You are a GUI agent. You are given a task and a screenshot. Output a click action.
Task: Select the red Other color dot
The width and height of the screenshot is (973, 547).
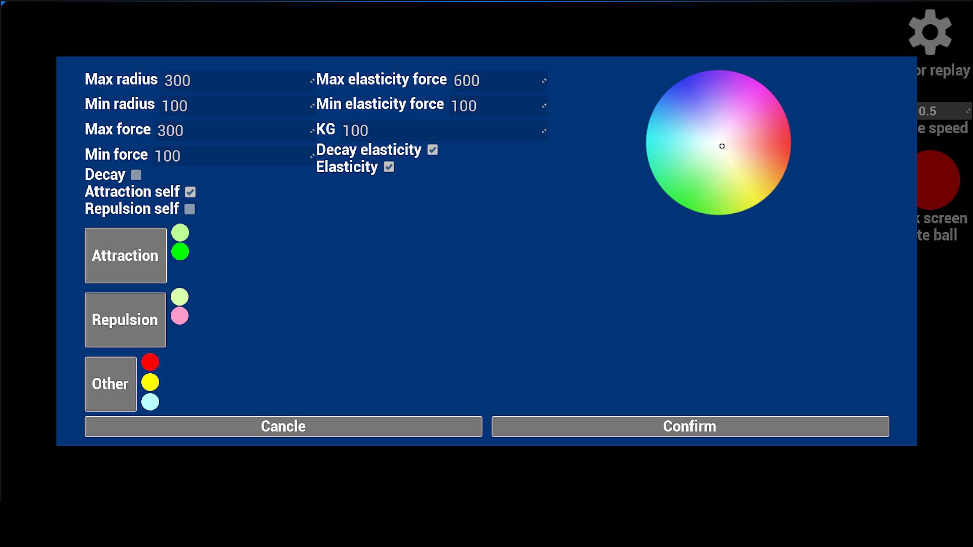(x=150, y=362)
